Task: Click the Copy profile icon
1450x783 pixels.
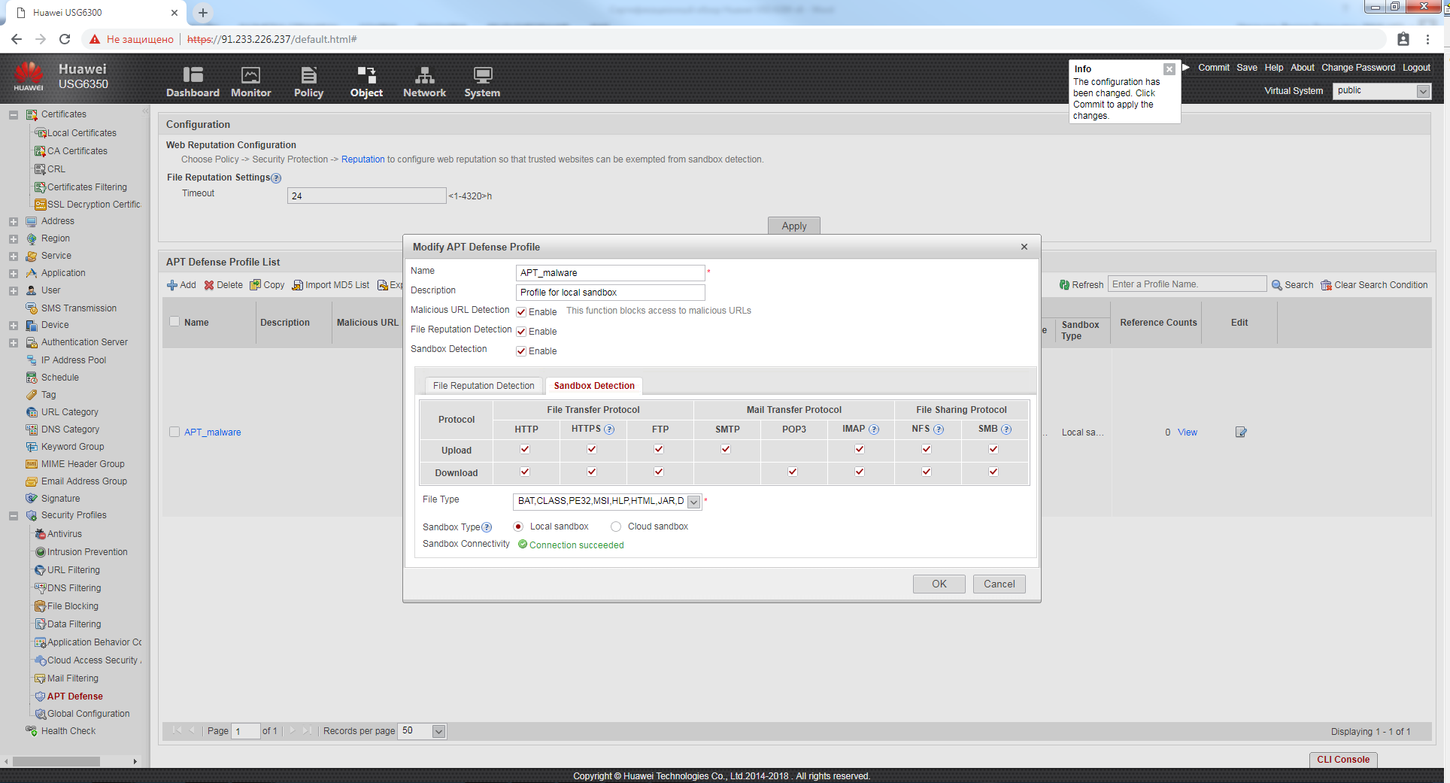Action: 256,285
